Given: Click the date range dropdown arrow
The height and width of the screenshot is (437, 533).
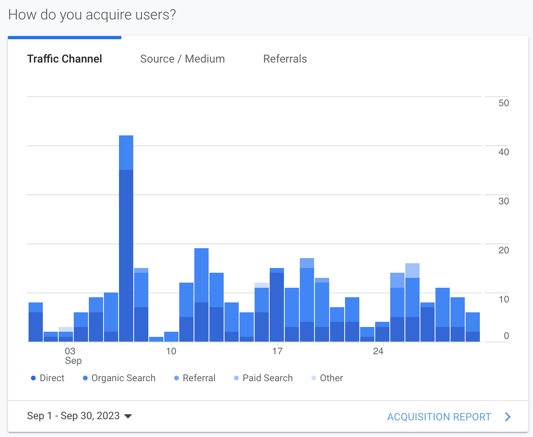Looking at the screenshot, I should 128,416.
